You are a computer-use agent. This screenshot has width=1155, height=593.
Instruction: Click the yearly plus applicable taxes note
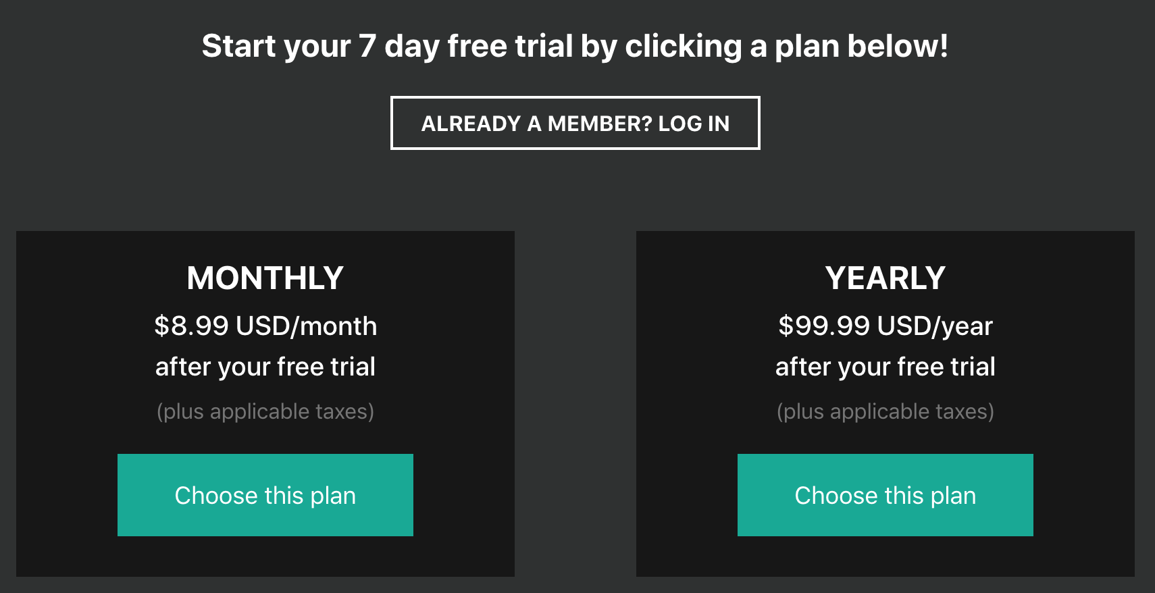[x=885, y=411]
